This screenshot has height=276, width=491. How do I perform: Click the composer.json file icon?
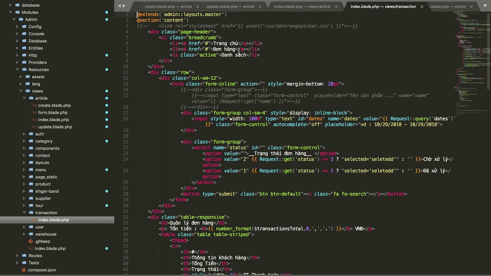tap(24, 270)
